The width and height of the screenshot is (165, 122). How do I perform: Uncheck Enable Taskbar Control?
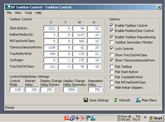pos(112,25)
